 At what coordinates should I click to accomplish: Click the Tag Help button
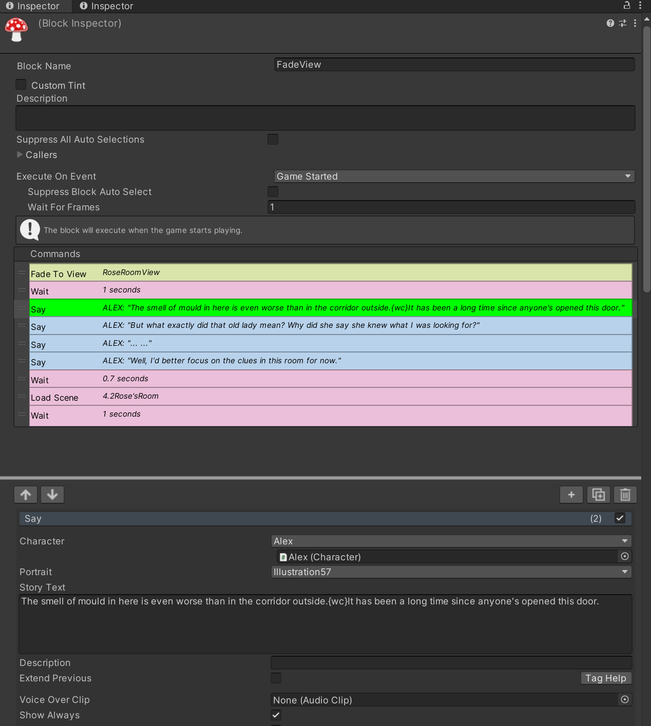click(x=606, y=678)
